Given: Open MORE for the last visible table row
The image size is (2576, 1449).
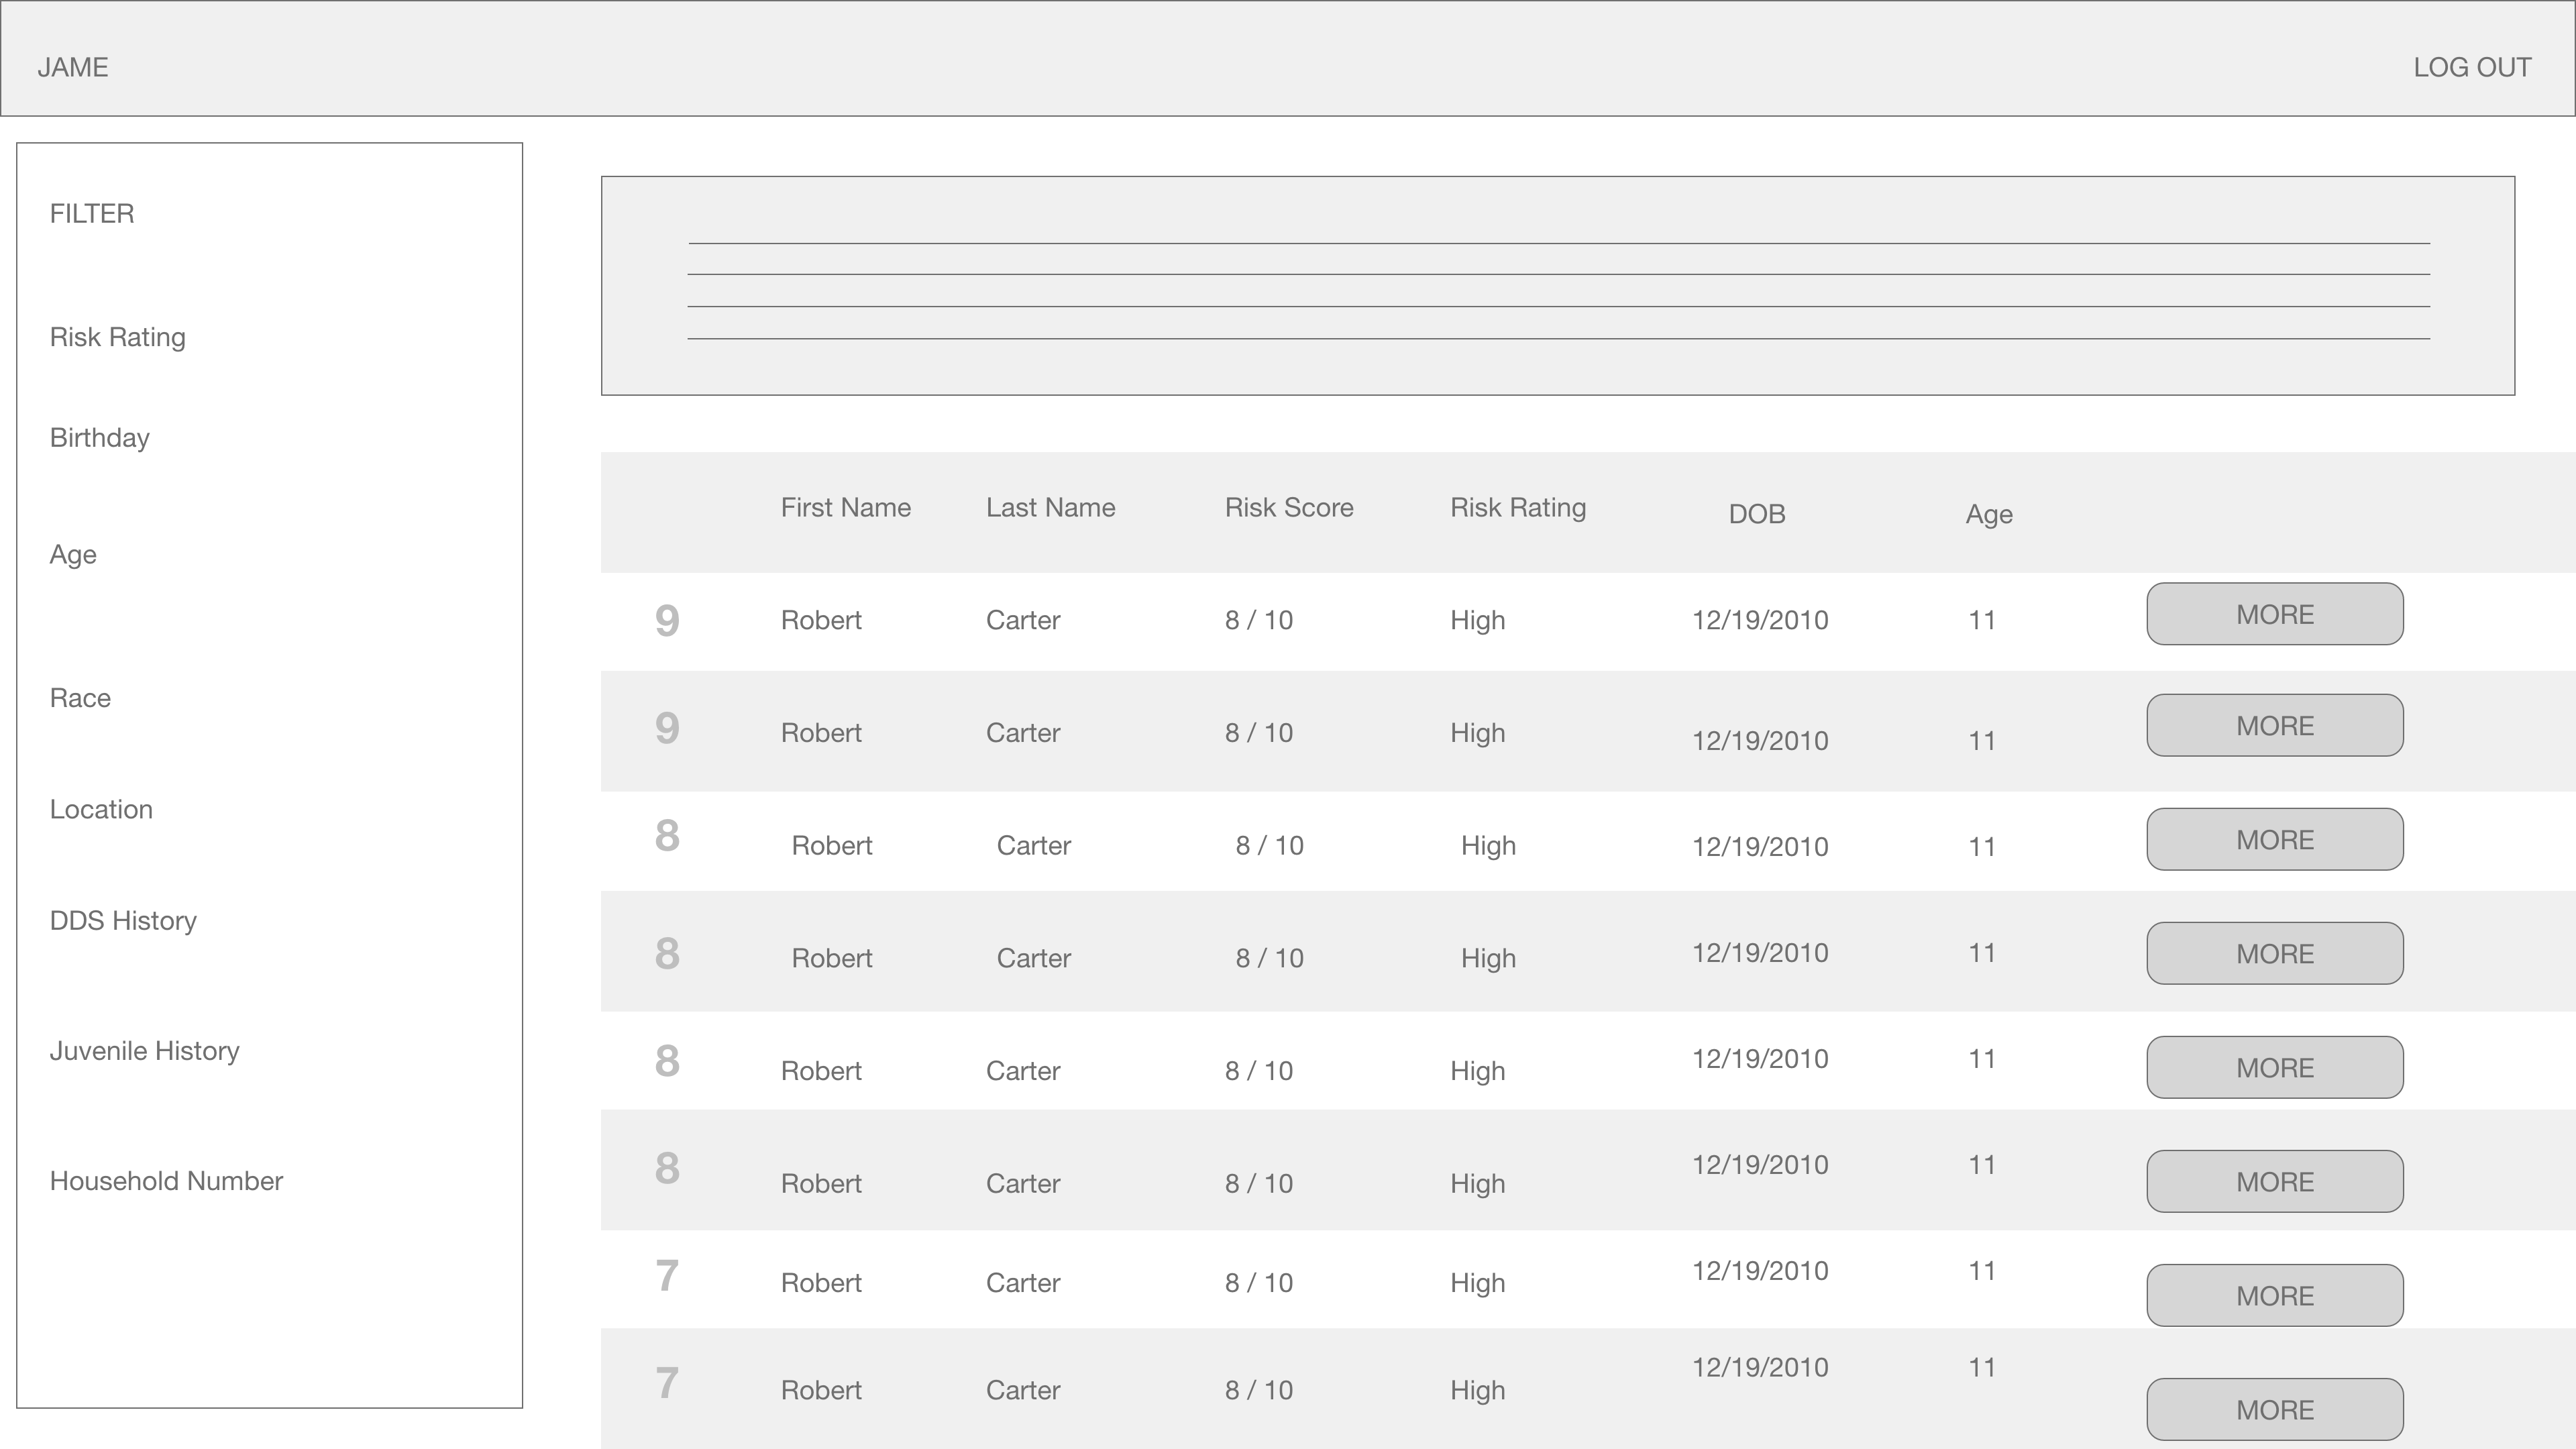Looking at the screenshot, I should click(2275, 1409).
